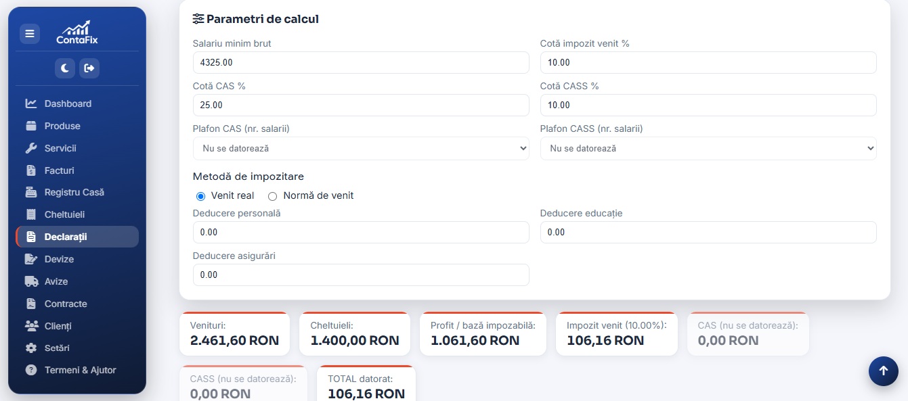908x401 pixels.
Task: Collapse sidebar with hamburger menu icon
Action: 30,33
